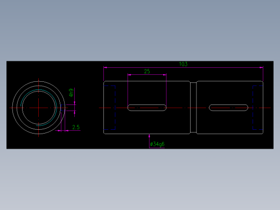Select the right keyway slot in side view
Screen dimensions: 280x210
click(228, 108)
